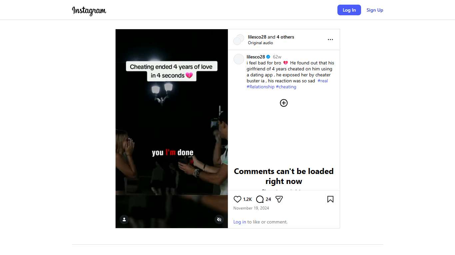Open lilesco28 profile from post header
Viewport: 455px width, 255px height.
257,37
